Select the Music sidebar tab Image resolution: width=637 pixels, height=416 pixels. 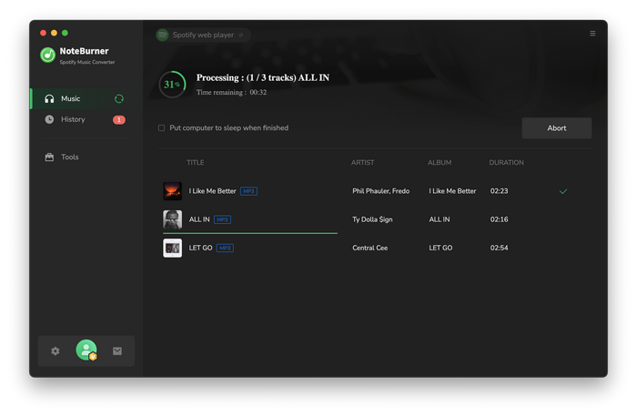click(71, 98)
